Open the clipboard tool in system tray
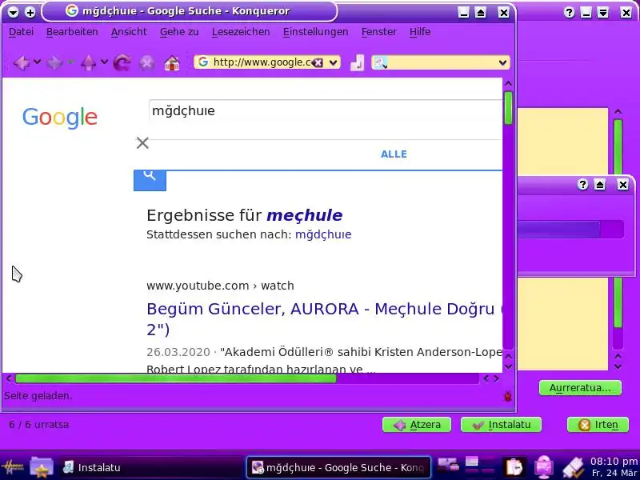The height and width of the screenshot is (480, 640). (x=514, y=467)
